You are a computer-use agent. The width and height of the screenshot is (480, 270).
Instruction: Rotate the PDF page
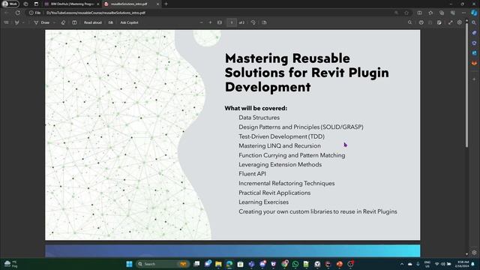pyautogui.click(x=253, y=22)
